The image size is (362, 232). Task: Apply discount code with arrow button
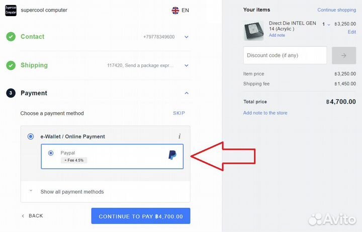tap(344, 55)
